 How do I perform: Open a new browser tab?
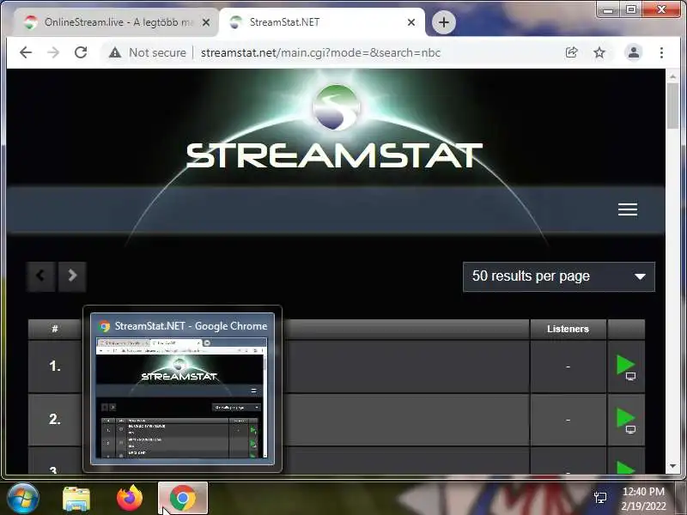click(443, 22)
